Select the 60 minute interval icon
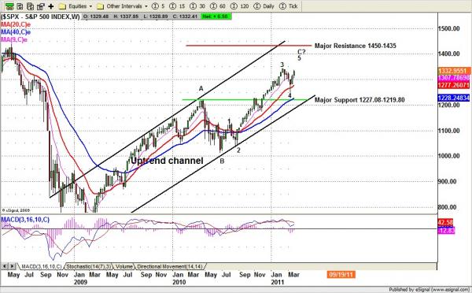The image size is (472, 293). tap(218, 6)
